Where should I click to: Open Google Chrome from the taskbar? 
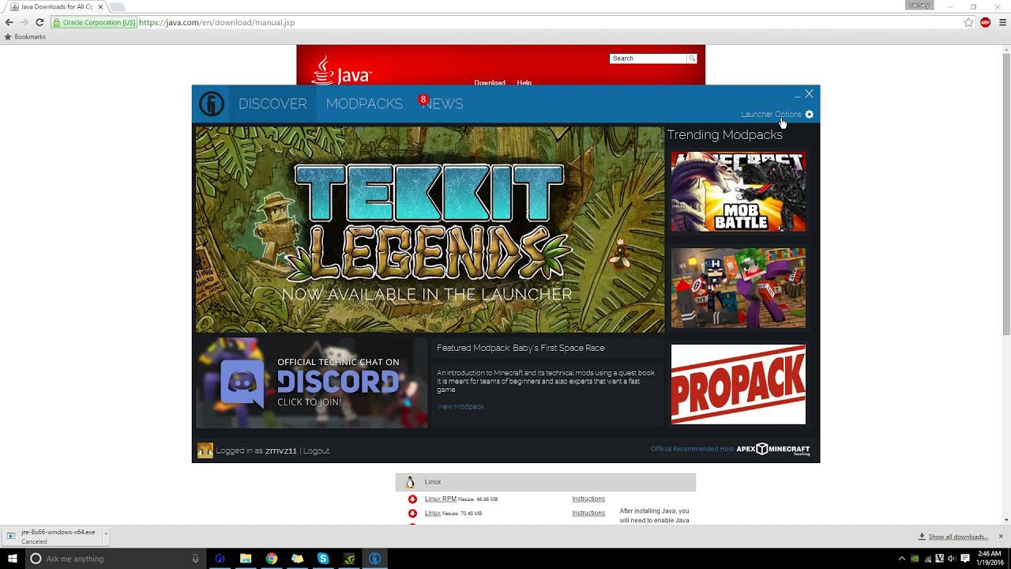click(x=272, y=559)
